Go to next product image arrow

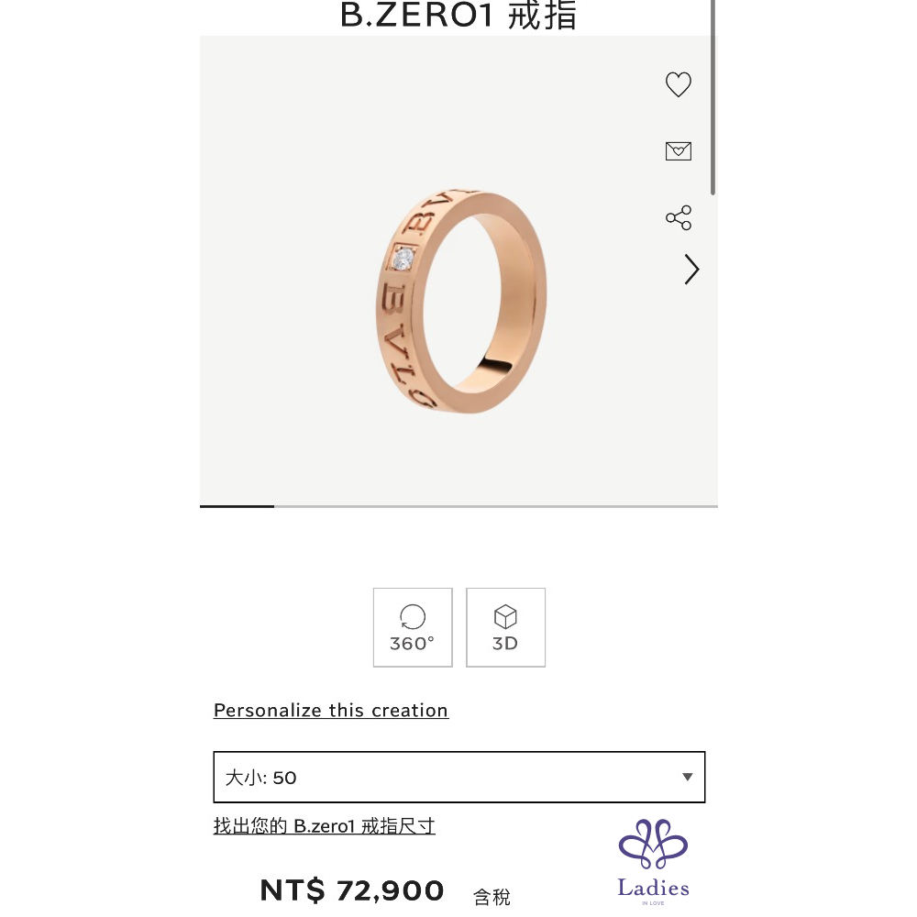click(x=691, y=269)
